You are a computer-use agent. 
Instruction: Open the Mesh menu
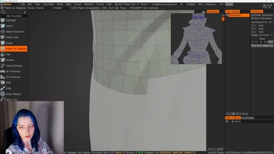click(60, 4)
